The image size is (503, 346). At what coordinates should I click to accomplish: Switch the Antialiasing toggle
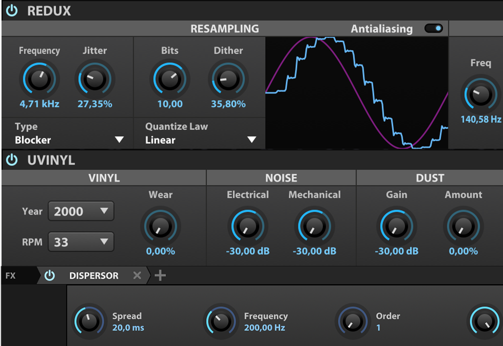[x=434, y=28]
